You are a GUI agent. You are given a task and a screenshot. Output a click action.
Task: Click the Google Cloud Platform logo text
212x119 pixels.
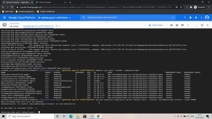coord(22,18)
